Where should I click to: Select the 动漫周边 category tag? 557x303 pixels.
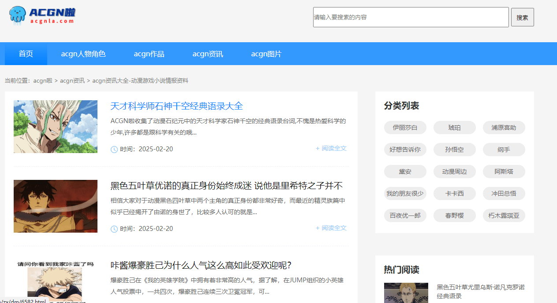[x=455, y=172]
